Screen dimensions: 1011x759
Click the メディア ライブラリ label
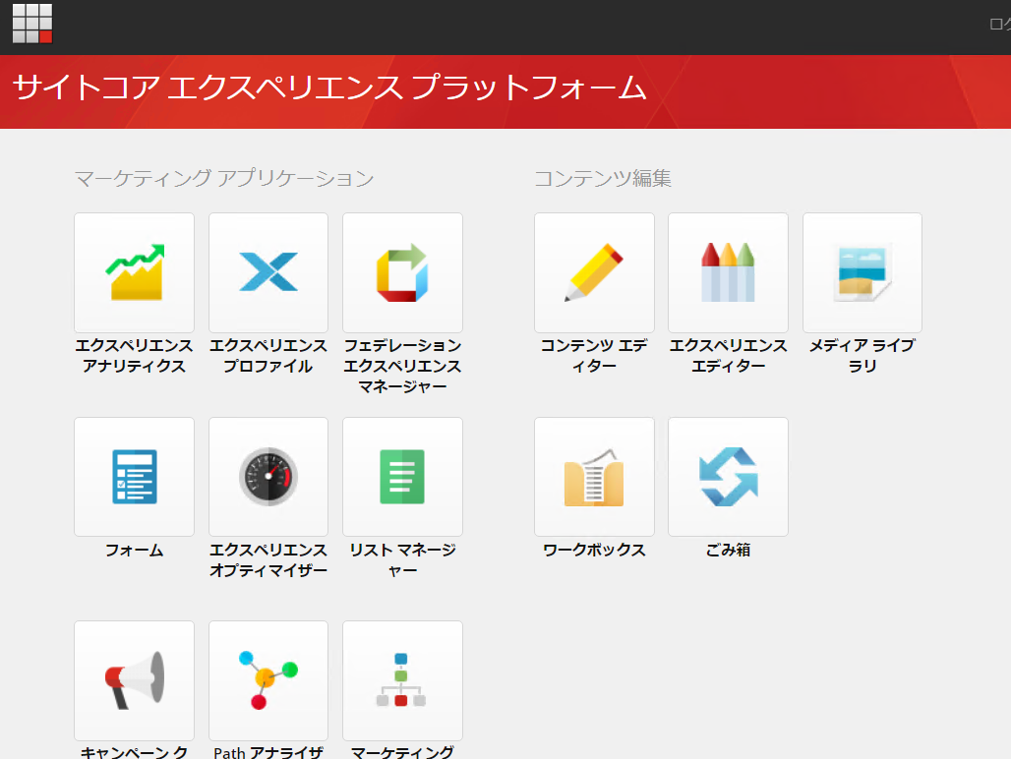point(862,356)
